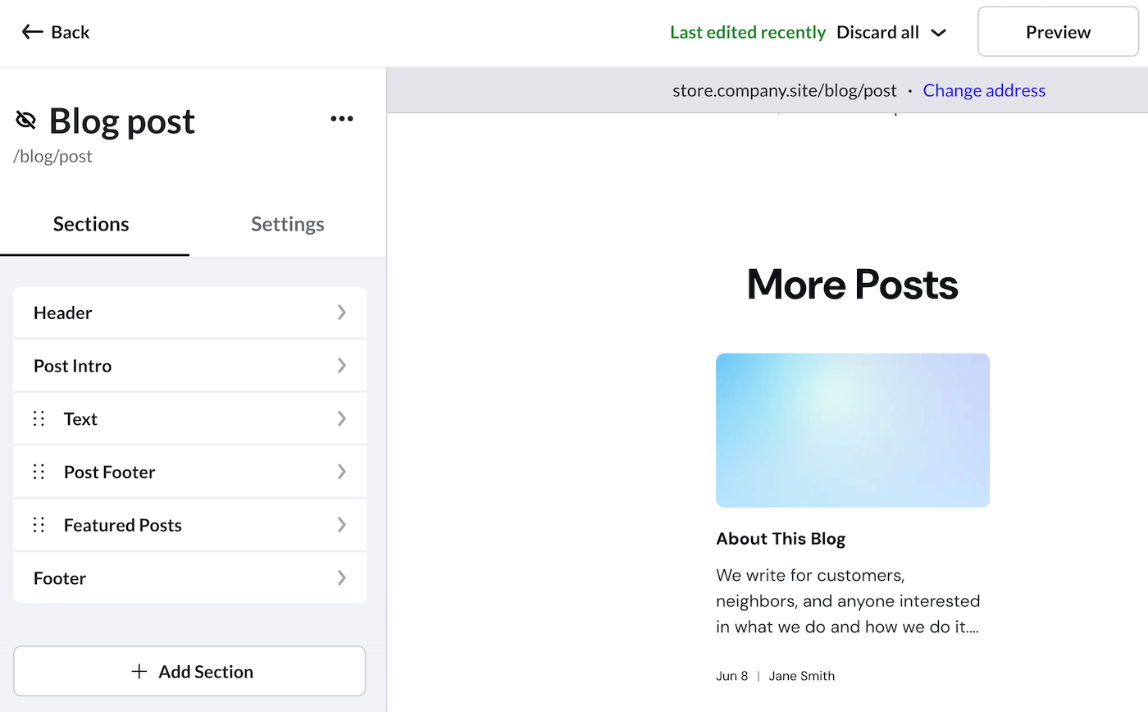Expand the Footer section chevron
1148x712 pixels.
click(x=342, y=578)
